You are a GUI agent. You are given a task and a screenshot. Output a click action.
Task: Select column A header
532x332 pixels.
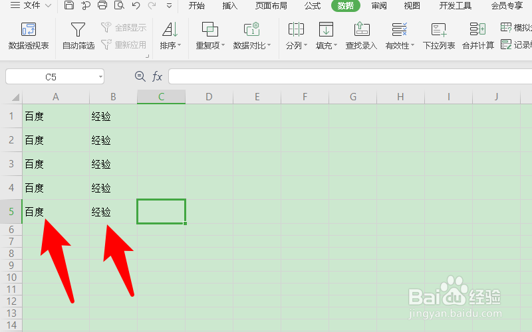point(56,97)
